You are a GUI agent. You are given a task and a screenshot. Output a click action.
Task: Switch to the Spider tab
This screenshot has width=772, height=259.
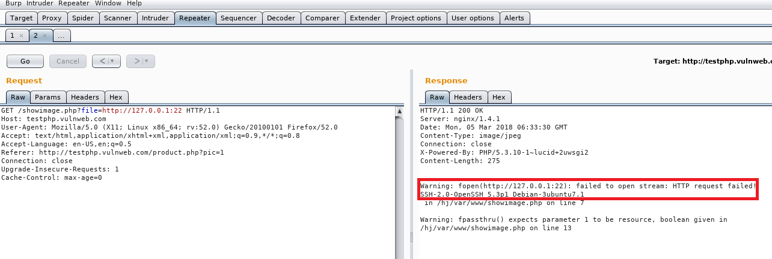pos(83,18)
